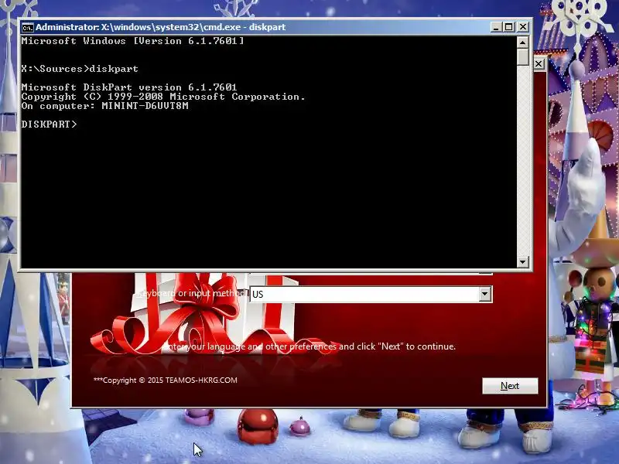
Task: Close the diskpart command prompt window
Action: [x=523, y=27]
